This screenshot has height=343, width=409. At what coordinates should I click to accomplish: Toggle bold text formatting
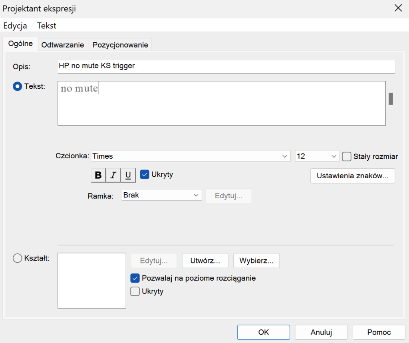pos(98,175)
